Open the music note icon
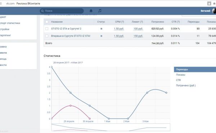The height and width of the screenshot is (133, 216). tap(100, 11)
